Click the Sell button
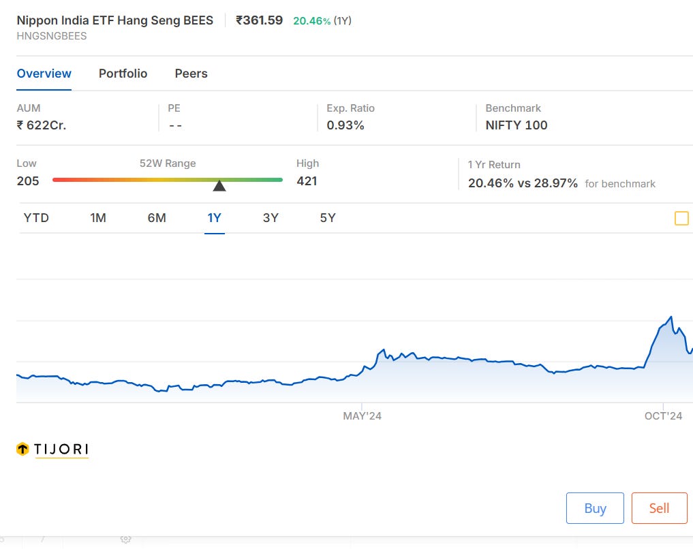 pos(659,508)
